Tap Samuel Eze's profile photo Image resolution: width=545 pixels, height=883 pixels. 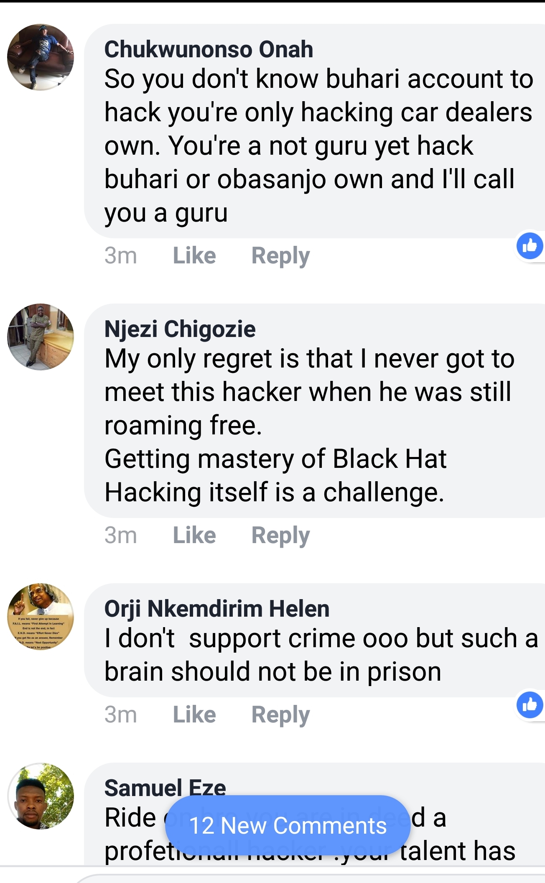(41, 796)
